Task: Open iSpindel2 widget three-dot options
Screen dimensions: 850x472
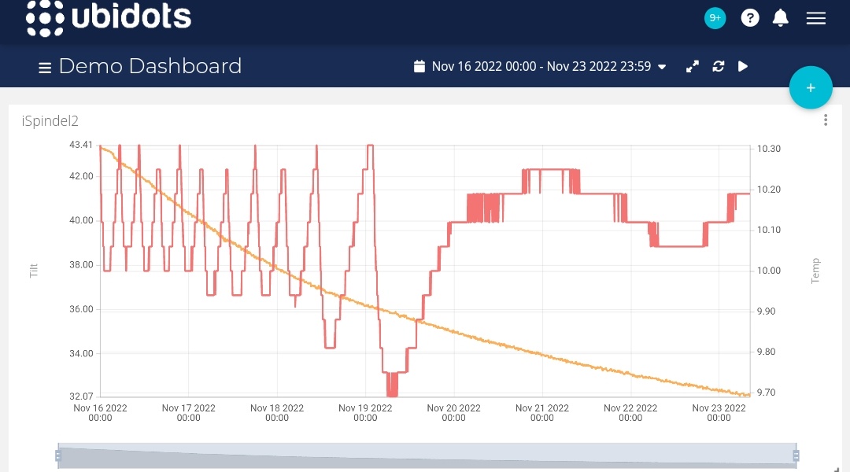Action: pos(826,120)
